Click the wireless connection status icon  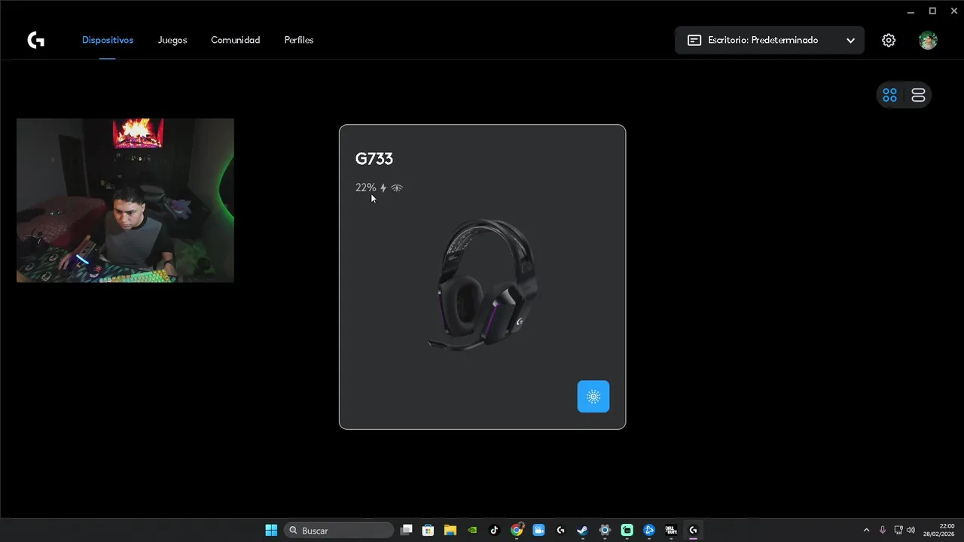tap(397, 187)
